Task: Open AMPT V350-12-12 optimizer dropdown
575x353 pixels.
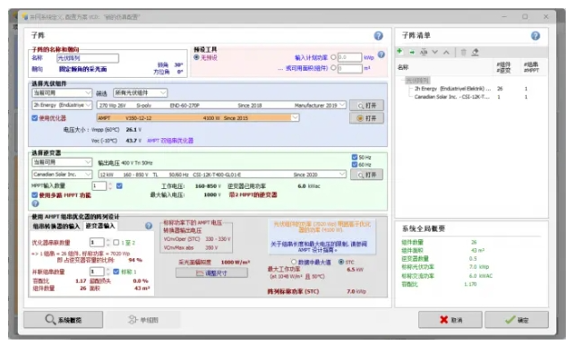Action: (x=198, y=117)
